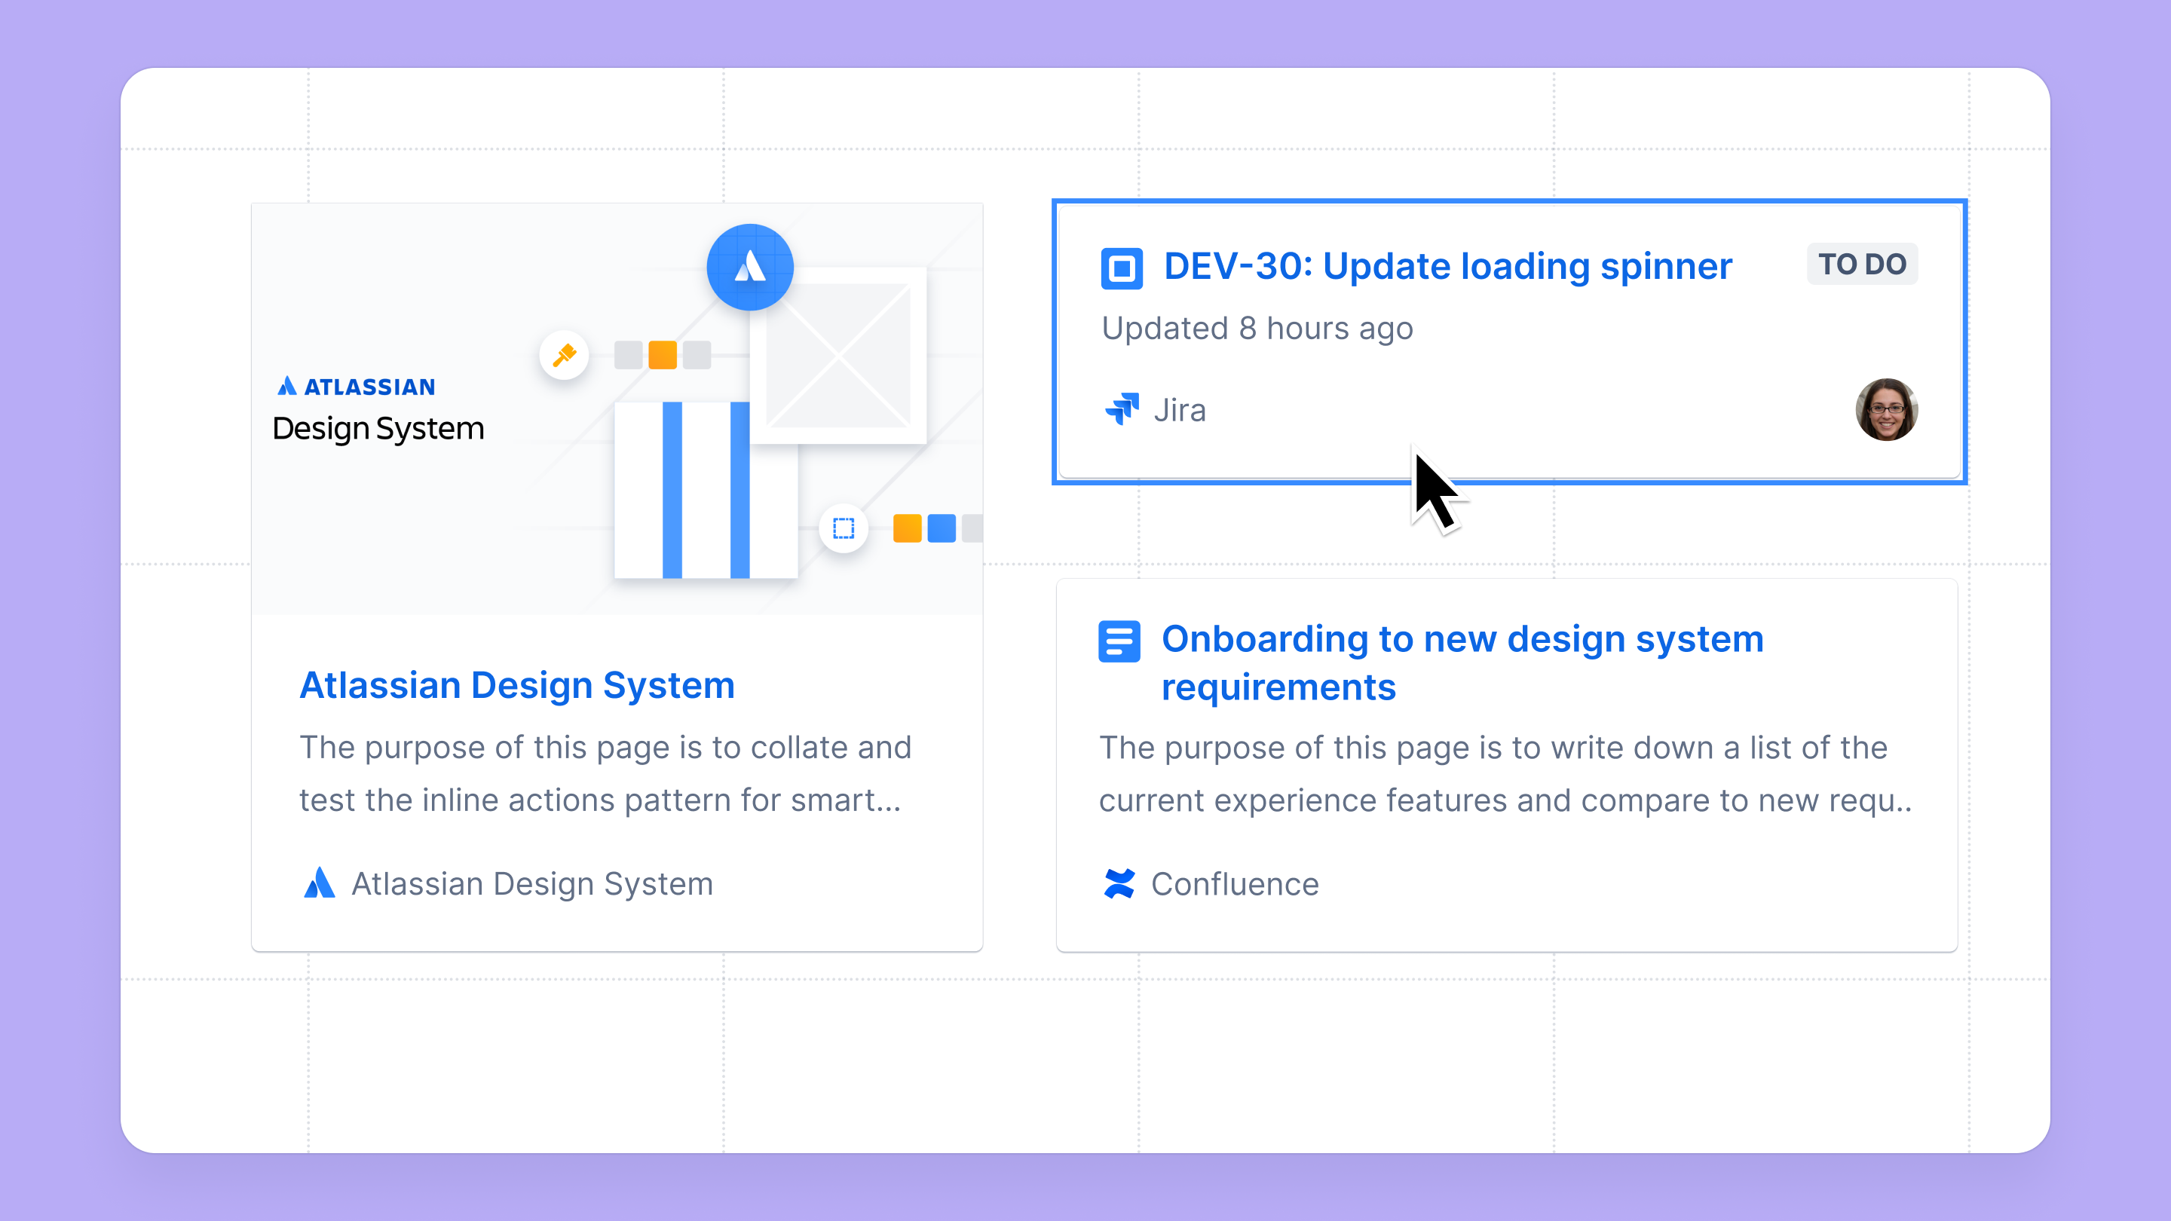Image resolution: width=2171 pixels, height=1221 pixels.
Task: Open the Atlassian Design System title link
Action: 516,685
